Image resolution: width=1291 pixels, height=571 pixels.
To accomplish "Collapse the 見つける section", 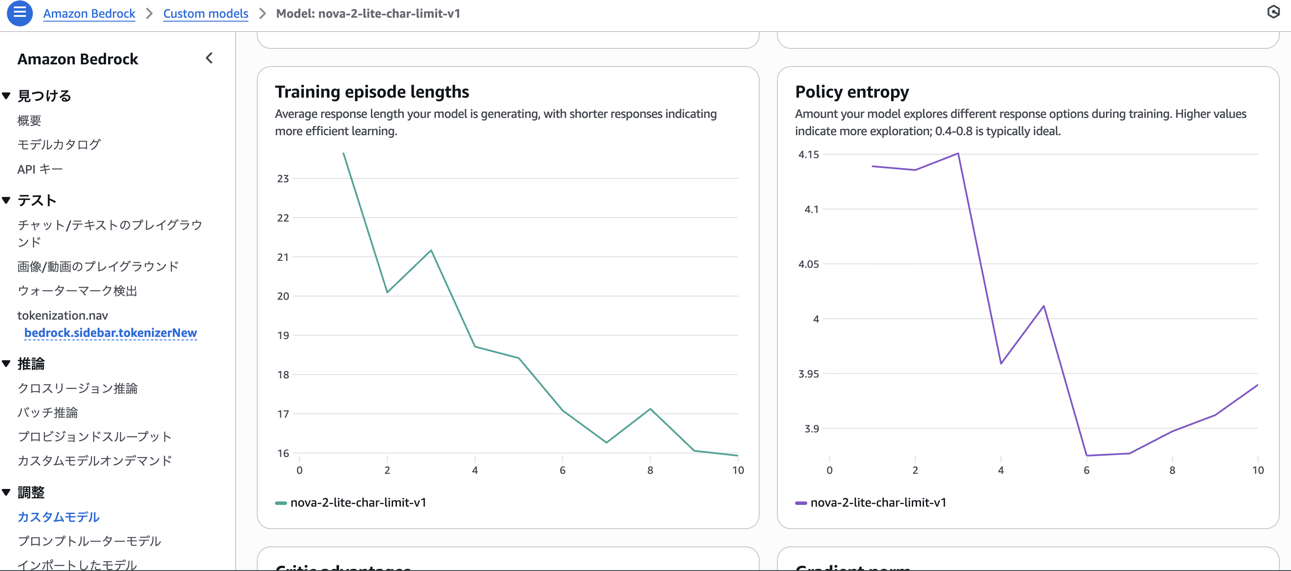I will coord(6,95).
